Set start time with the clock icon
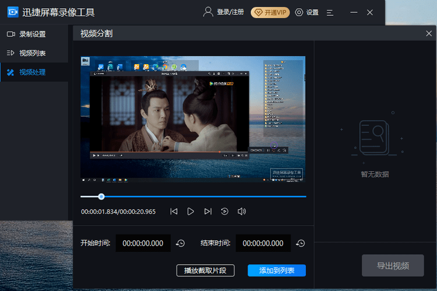Image resolution: width=437 pixels, height=291 pixels. pyautogui.click(x=180, y=243)
